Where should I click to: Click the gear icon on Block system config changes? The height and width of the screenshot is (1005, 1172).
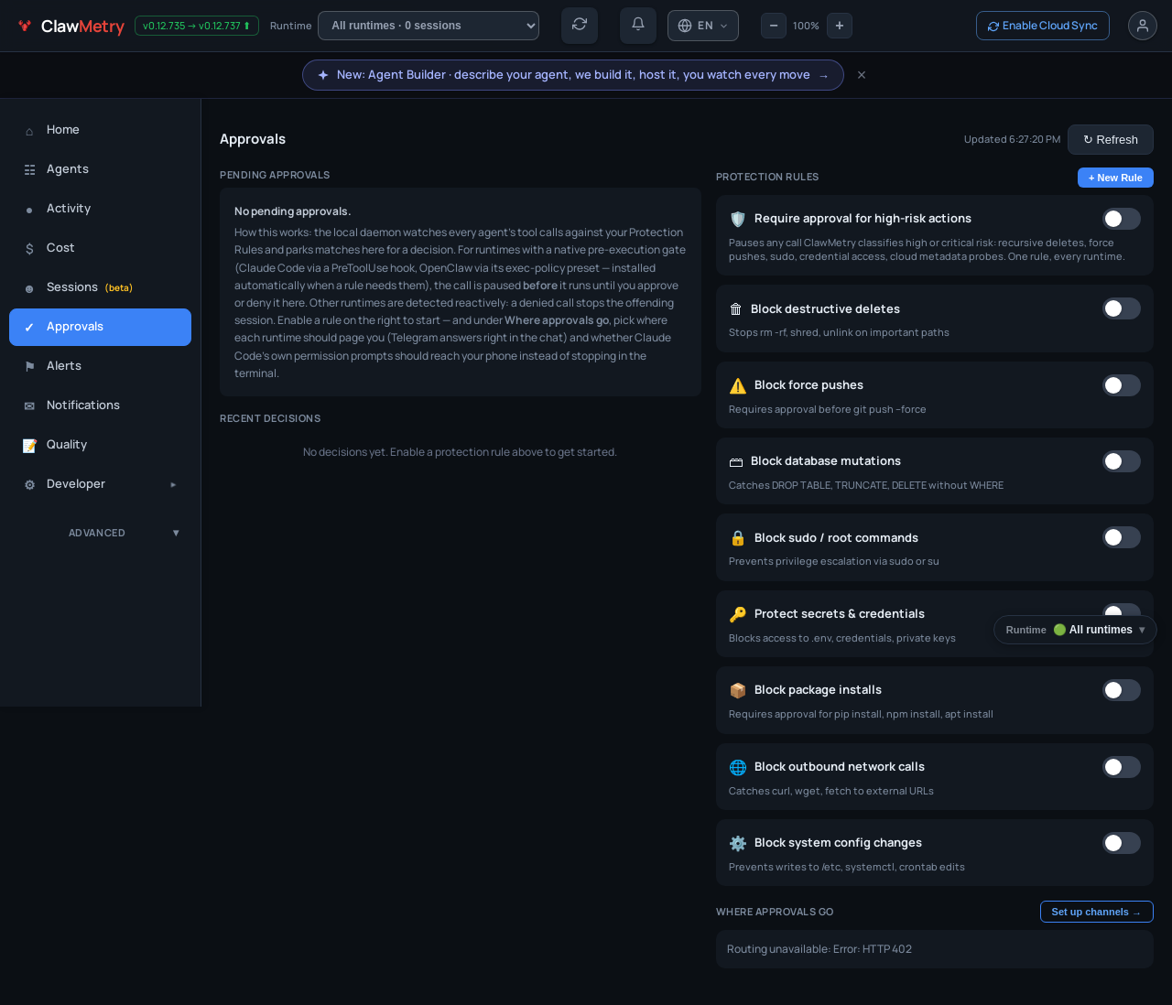pyautogui.click(x=738, y=843)
